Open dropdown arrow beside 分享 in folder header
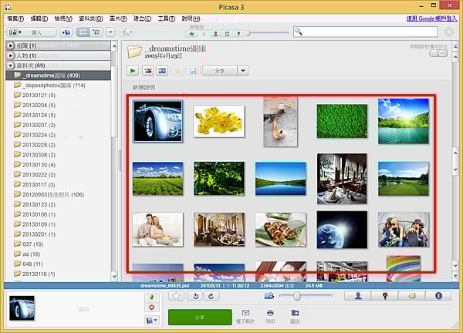Screen dimensions: 463x333 point(243,70)
